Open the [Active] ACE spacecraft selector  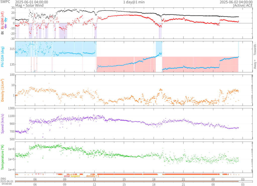[x=243, y=6]
